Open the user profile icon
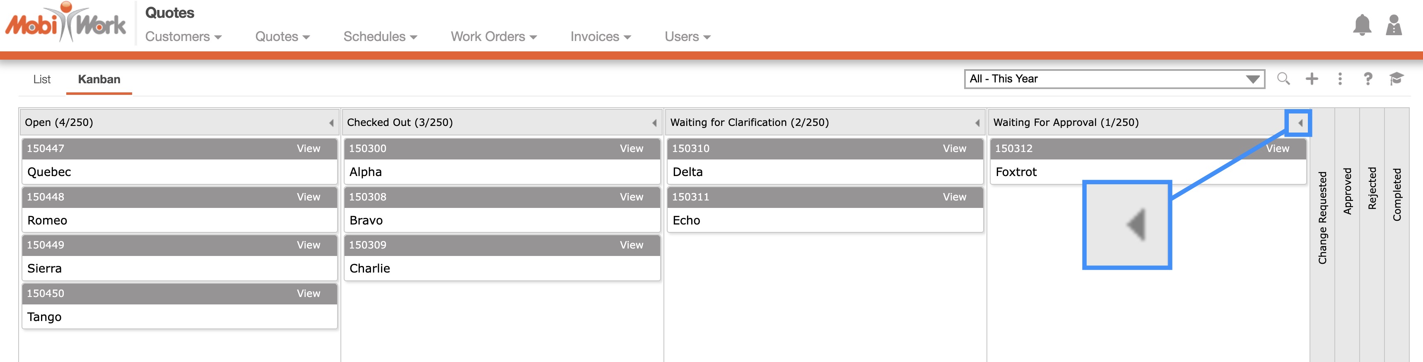The width and height of the screenshot is (1423, 362). 1394,25
